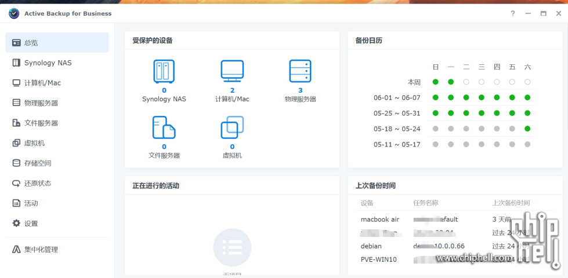
Task: Click the empty activity list placeholder icon
Action: (x=232, y=248)
